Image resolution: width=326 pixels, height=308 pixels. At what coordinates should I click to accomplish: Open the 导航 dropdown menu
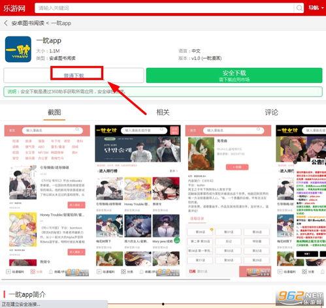pos(316,8)
